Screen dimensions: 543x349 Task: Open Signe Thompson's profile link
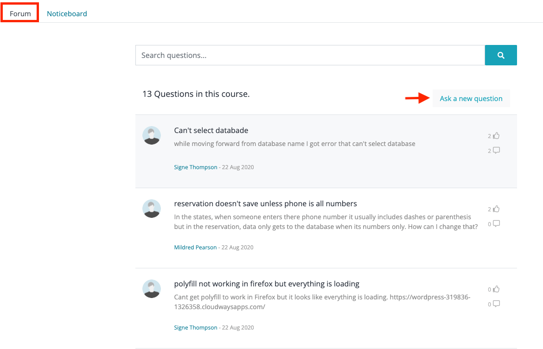click(x=196, y=167)
